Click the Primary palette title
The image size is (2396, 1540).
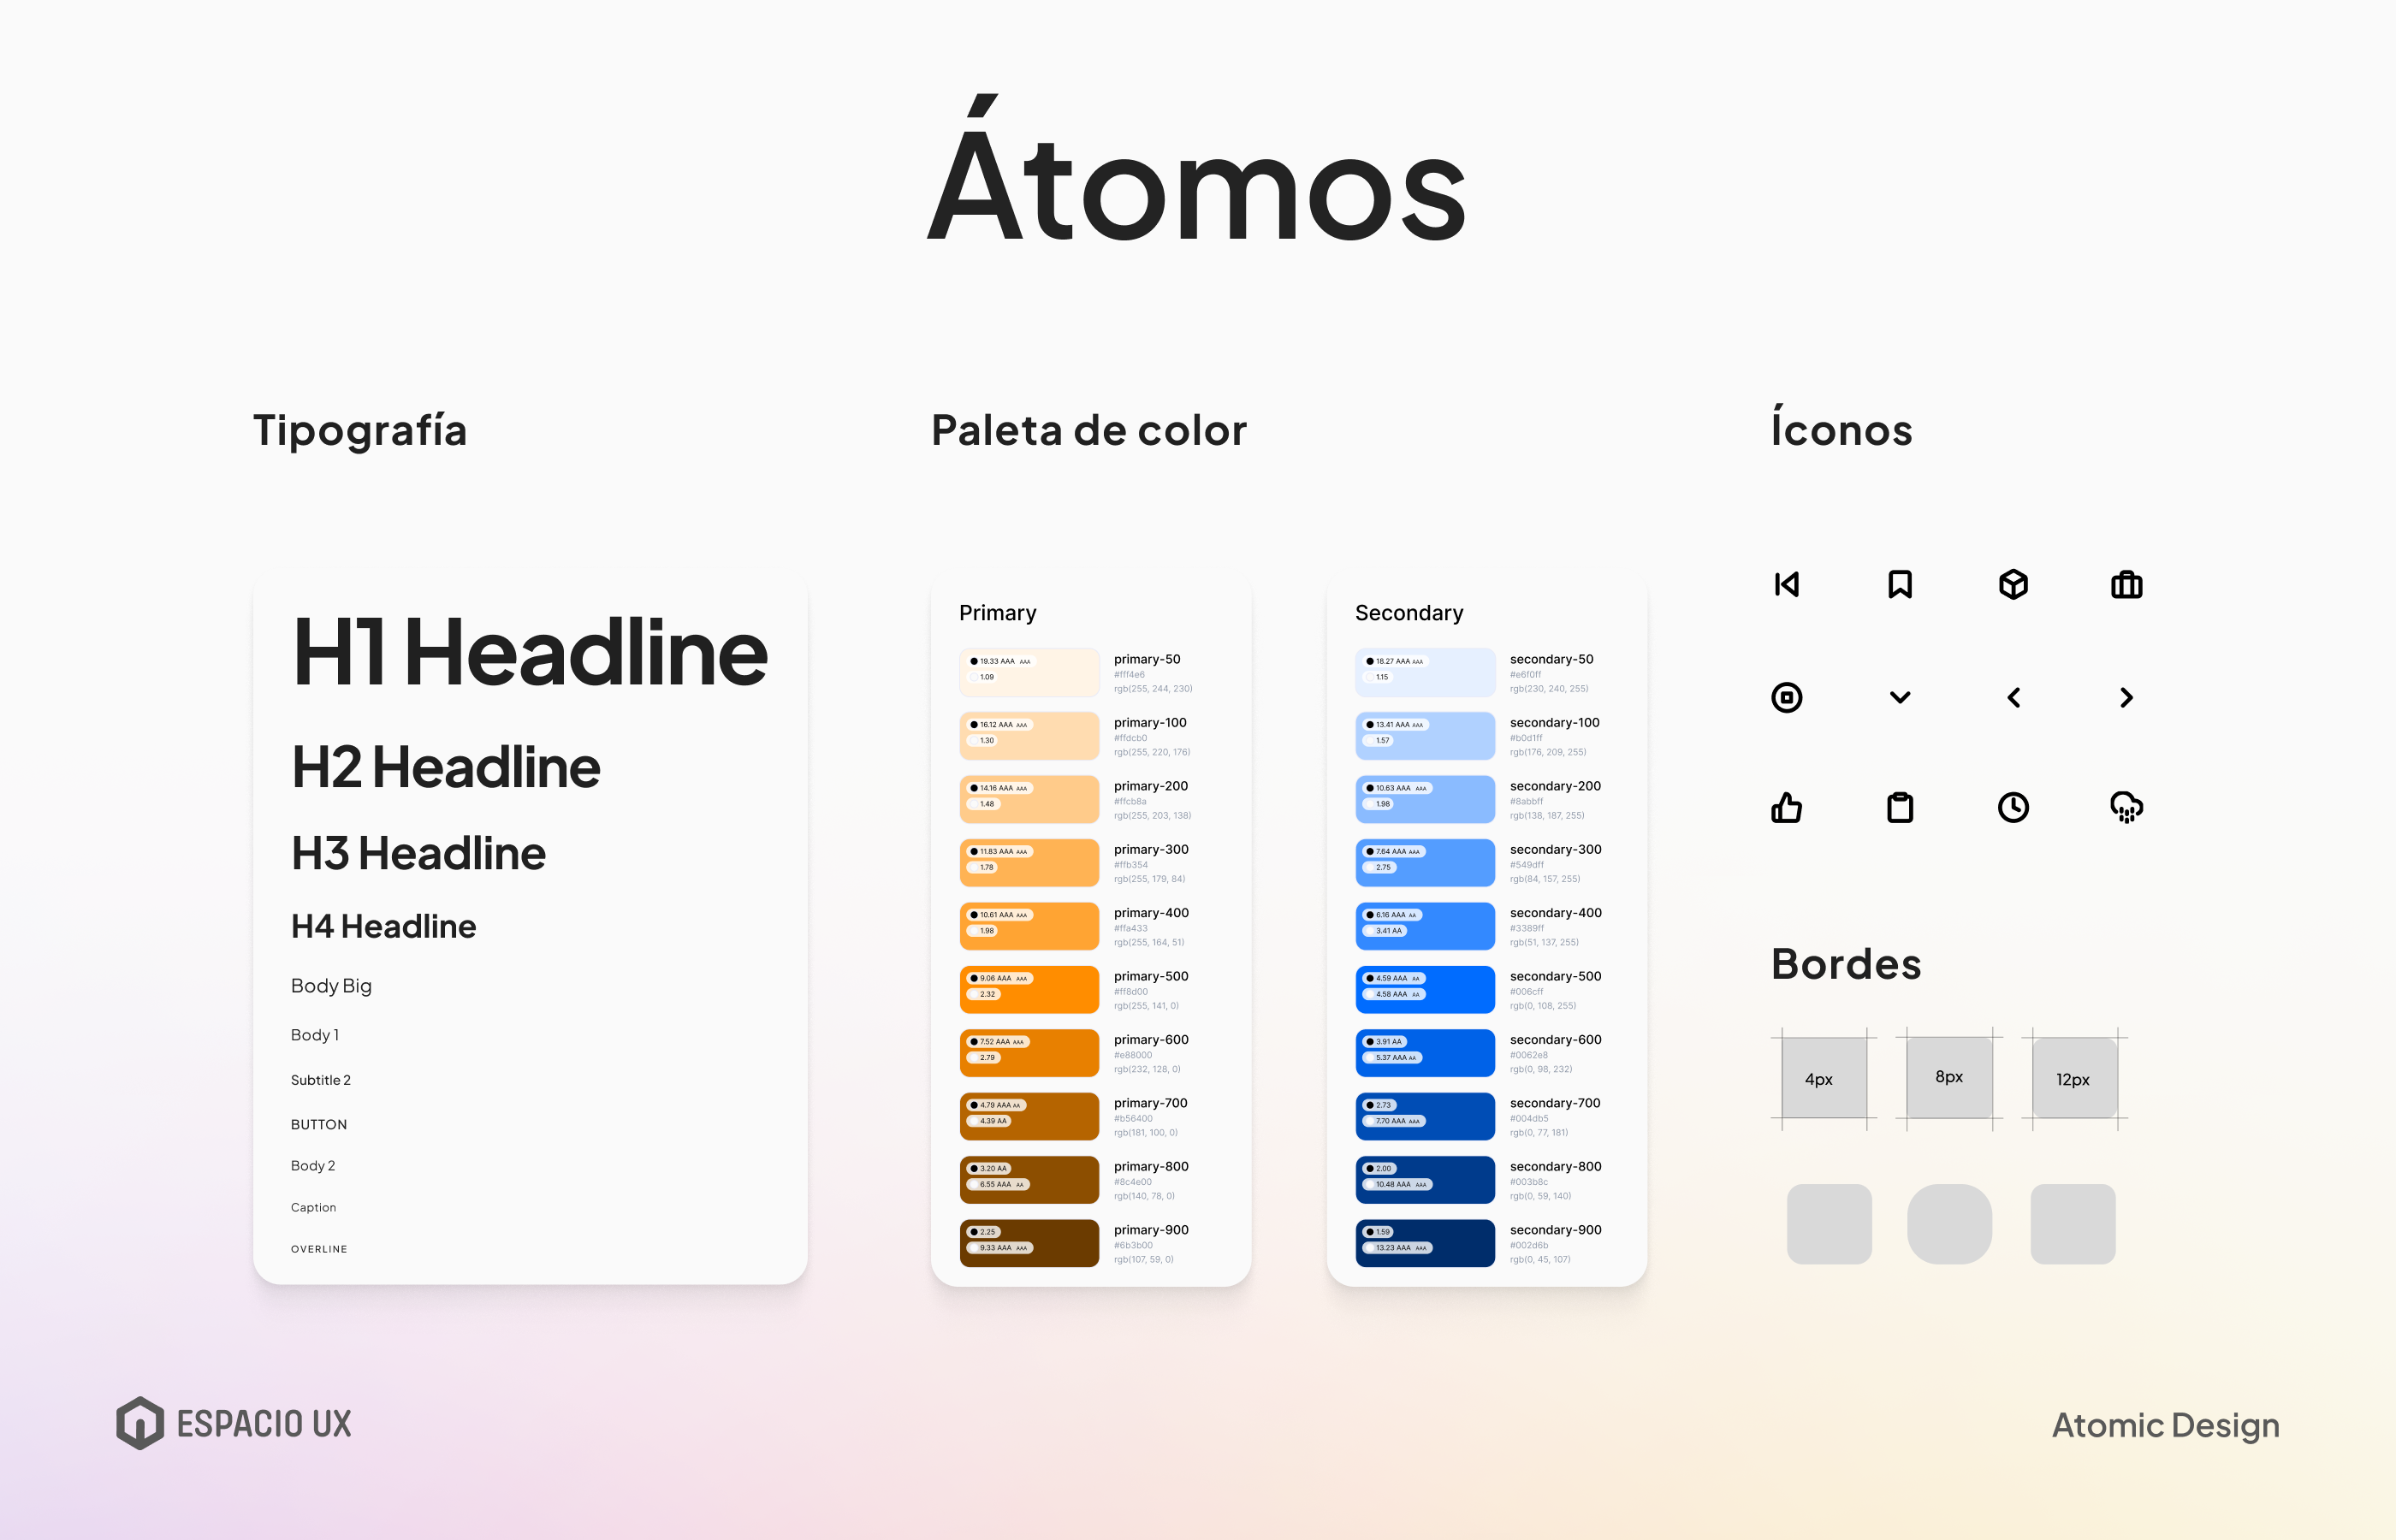tap(997, 612)
